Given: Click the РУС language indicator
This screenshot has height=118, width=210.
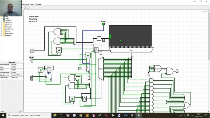Looking at the screenshot, I should (192, 115).
